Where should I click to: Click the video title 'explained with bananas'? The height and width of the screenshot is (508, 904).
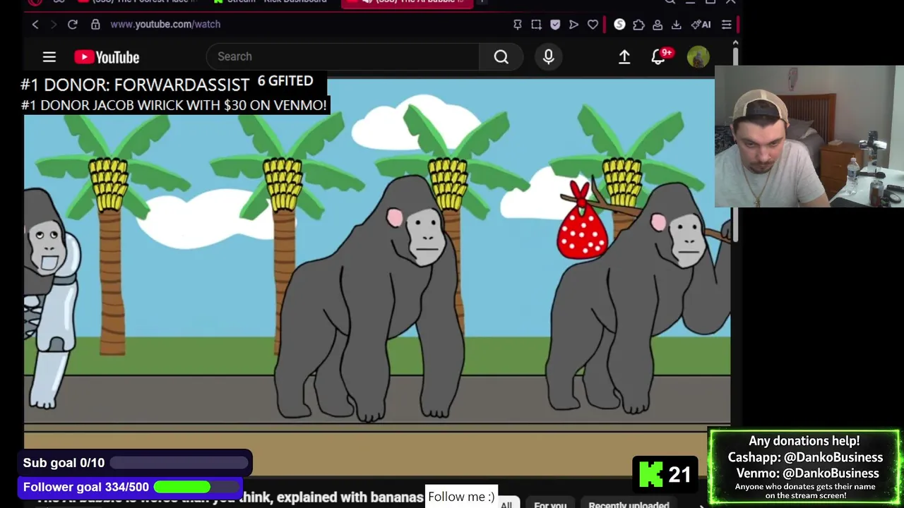point(350,497)
